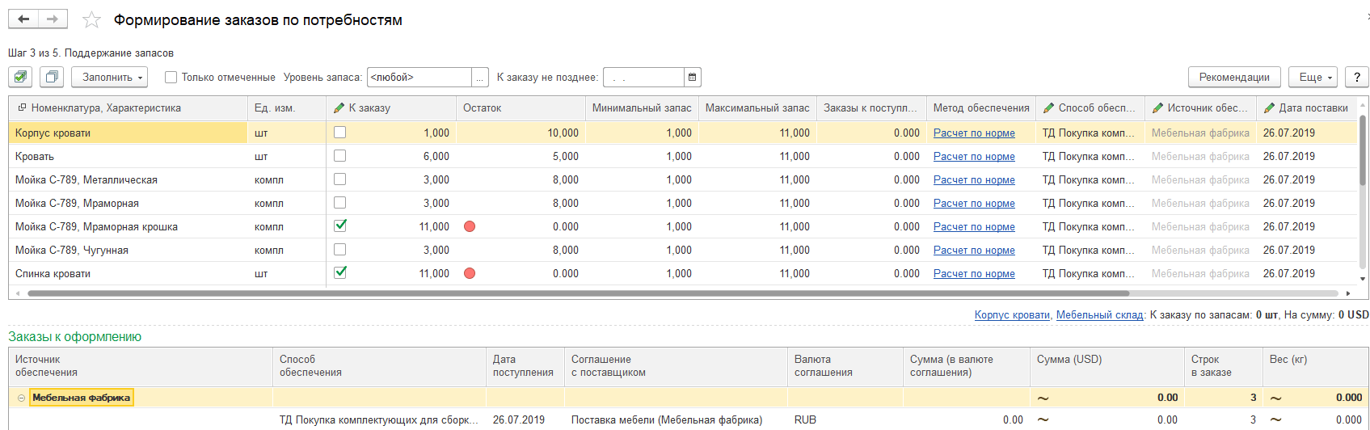The height and width of the screenshot is (430, 1370).
Task: Click the 'Минимальный запас' column header
Action: [x=642, y=107]
